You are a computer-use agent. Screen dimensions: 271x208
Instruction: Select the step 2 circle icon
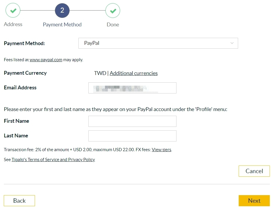[62, 10]
